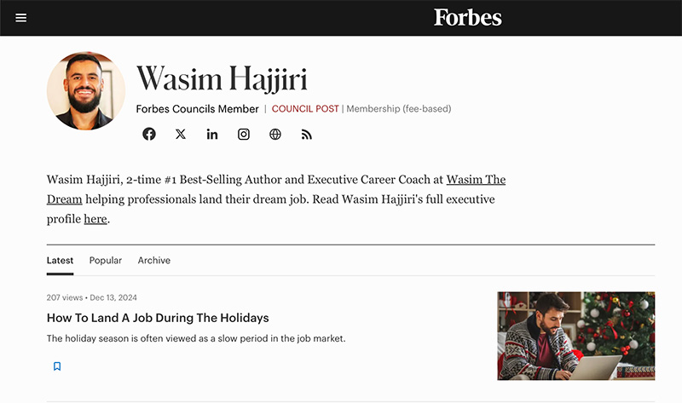Open the holiday article thumbnail image
This screenshot has height=403, width=682.
[576, 336]
